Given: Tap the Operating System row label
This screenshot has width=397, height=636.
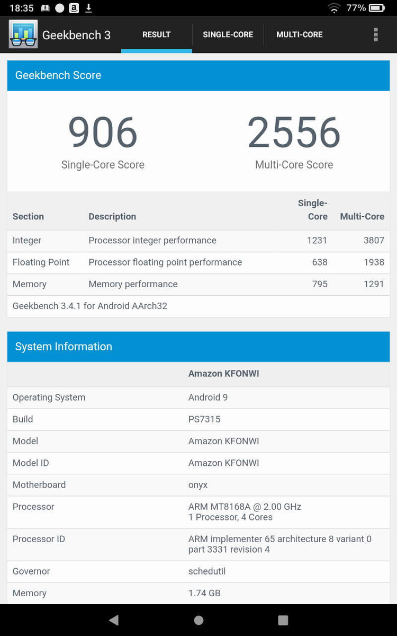Looking at the screenshot, I should point(49,397).
